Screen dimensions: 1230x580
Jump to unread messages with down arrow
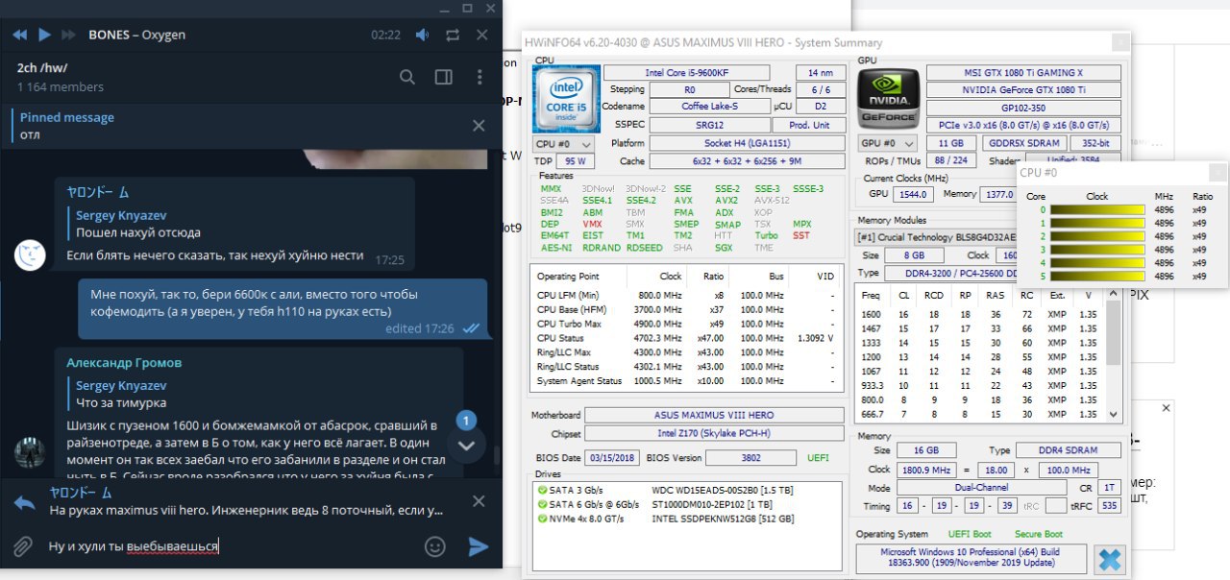pos(466,446)
